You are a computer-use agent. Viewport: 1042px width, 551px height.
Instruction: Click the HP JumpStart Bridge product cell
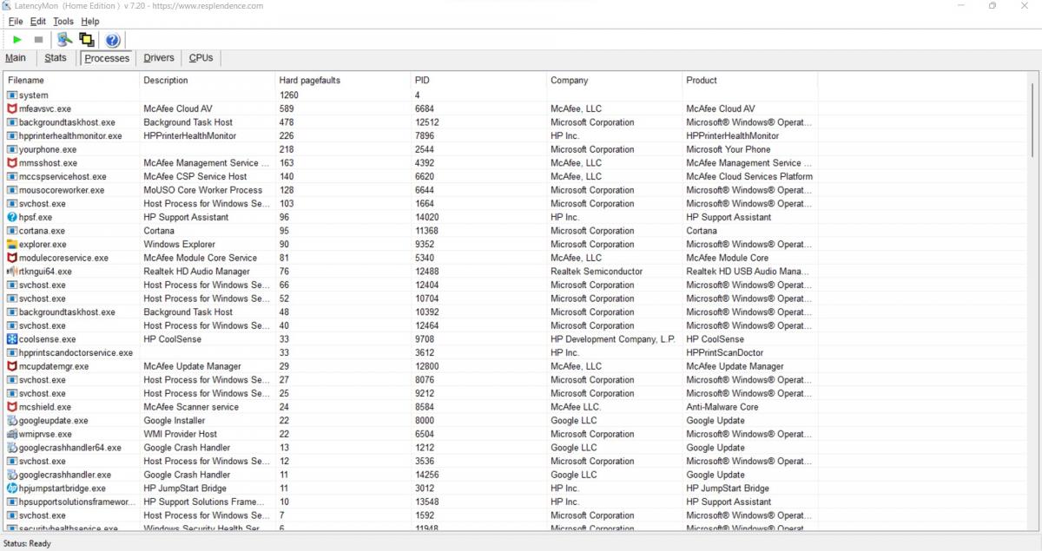727,489
